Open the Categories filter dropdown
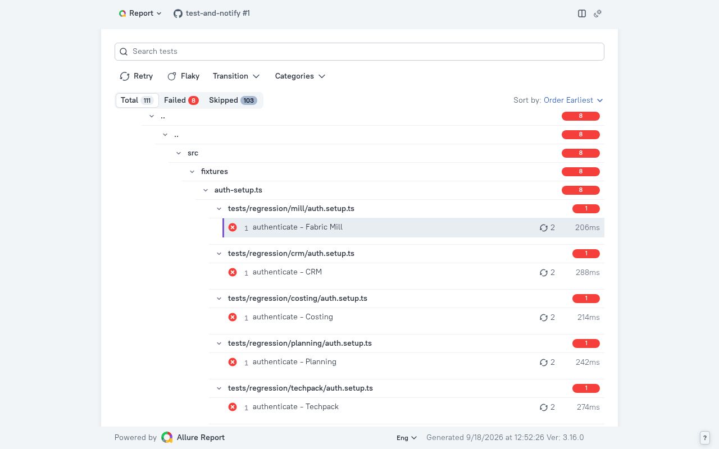The width and height of the screenshot is (719, 449). point(300,76)
